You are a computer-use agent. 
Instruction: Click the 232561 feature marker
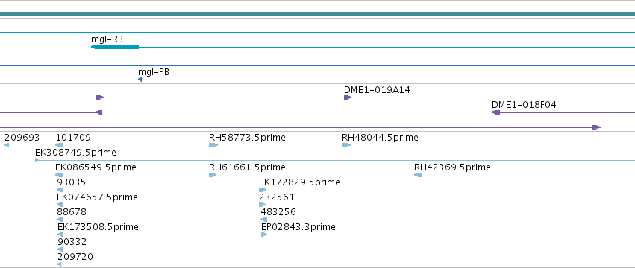263,205
